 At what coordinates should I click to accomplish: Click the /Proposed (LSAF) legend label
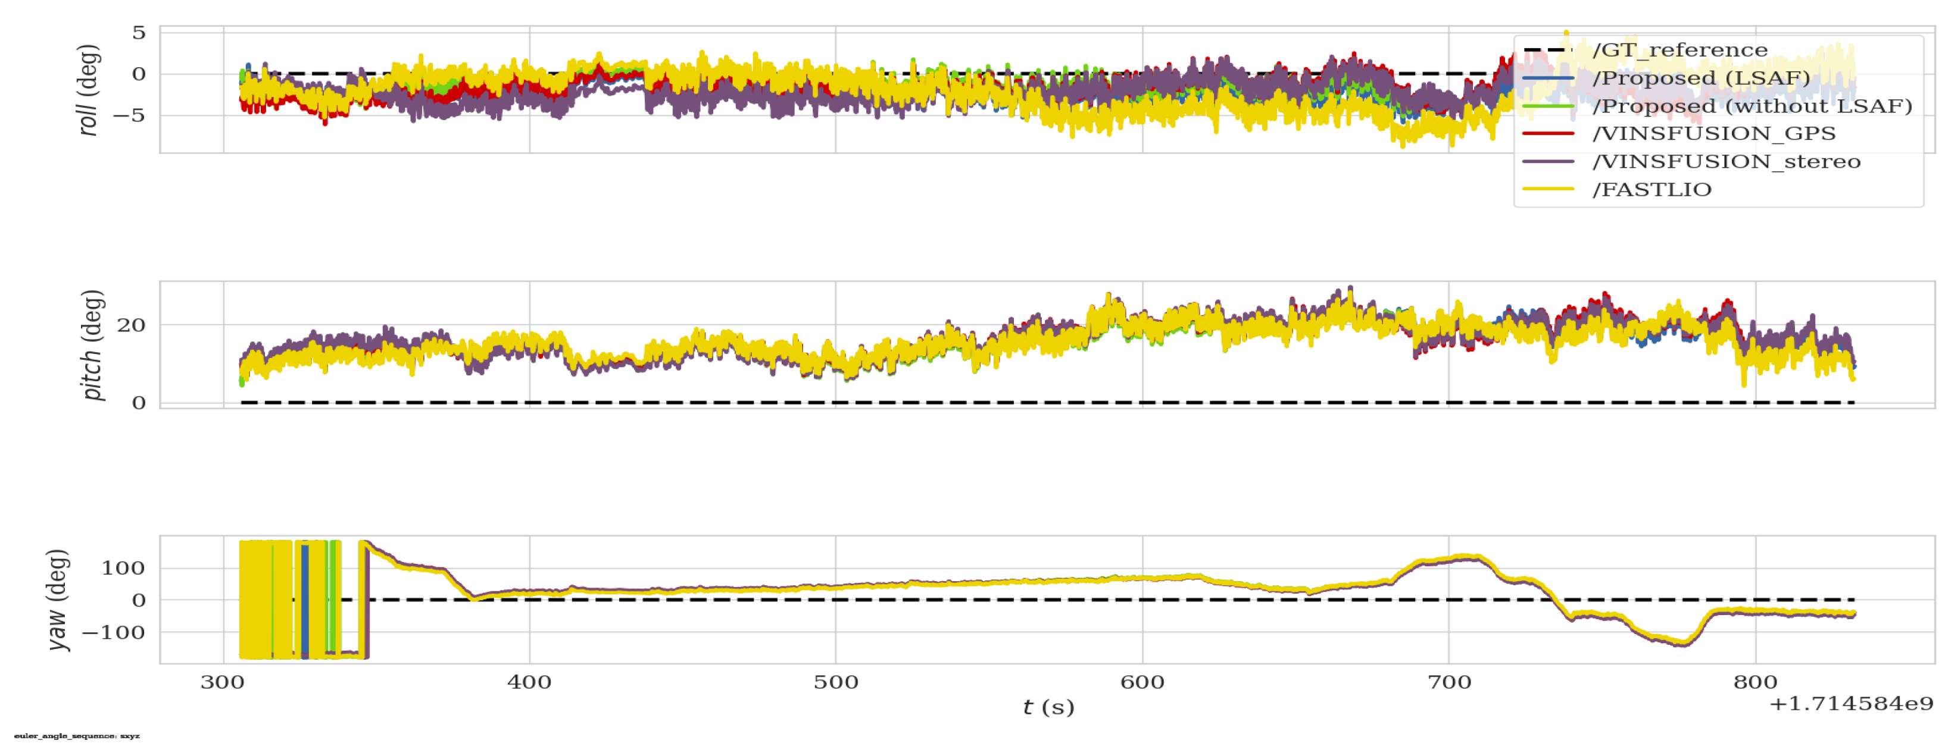coord(1701,79)
